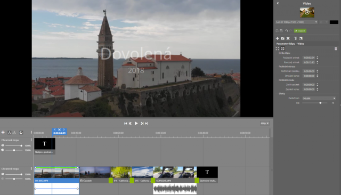Click the start frame stepper arrows
Image resolution: width=341 pixels, height=195 pixels.
[x=318, y=58]
